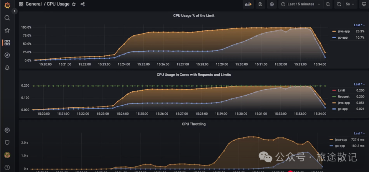Click the CPU Usage dashboard title
The height and width of the screenshot is (172, 369).
tap(58, 4)
